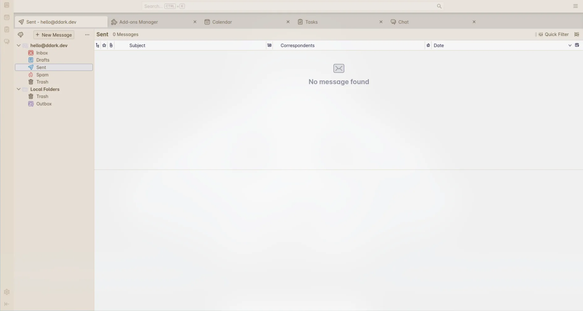Screen dimensions: 583x311
Task: Click the Get Messages cloud icon
Action: pyautogui.click(x=20, y=35)
